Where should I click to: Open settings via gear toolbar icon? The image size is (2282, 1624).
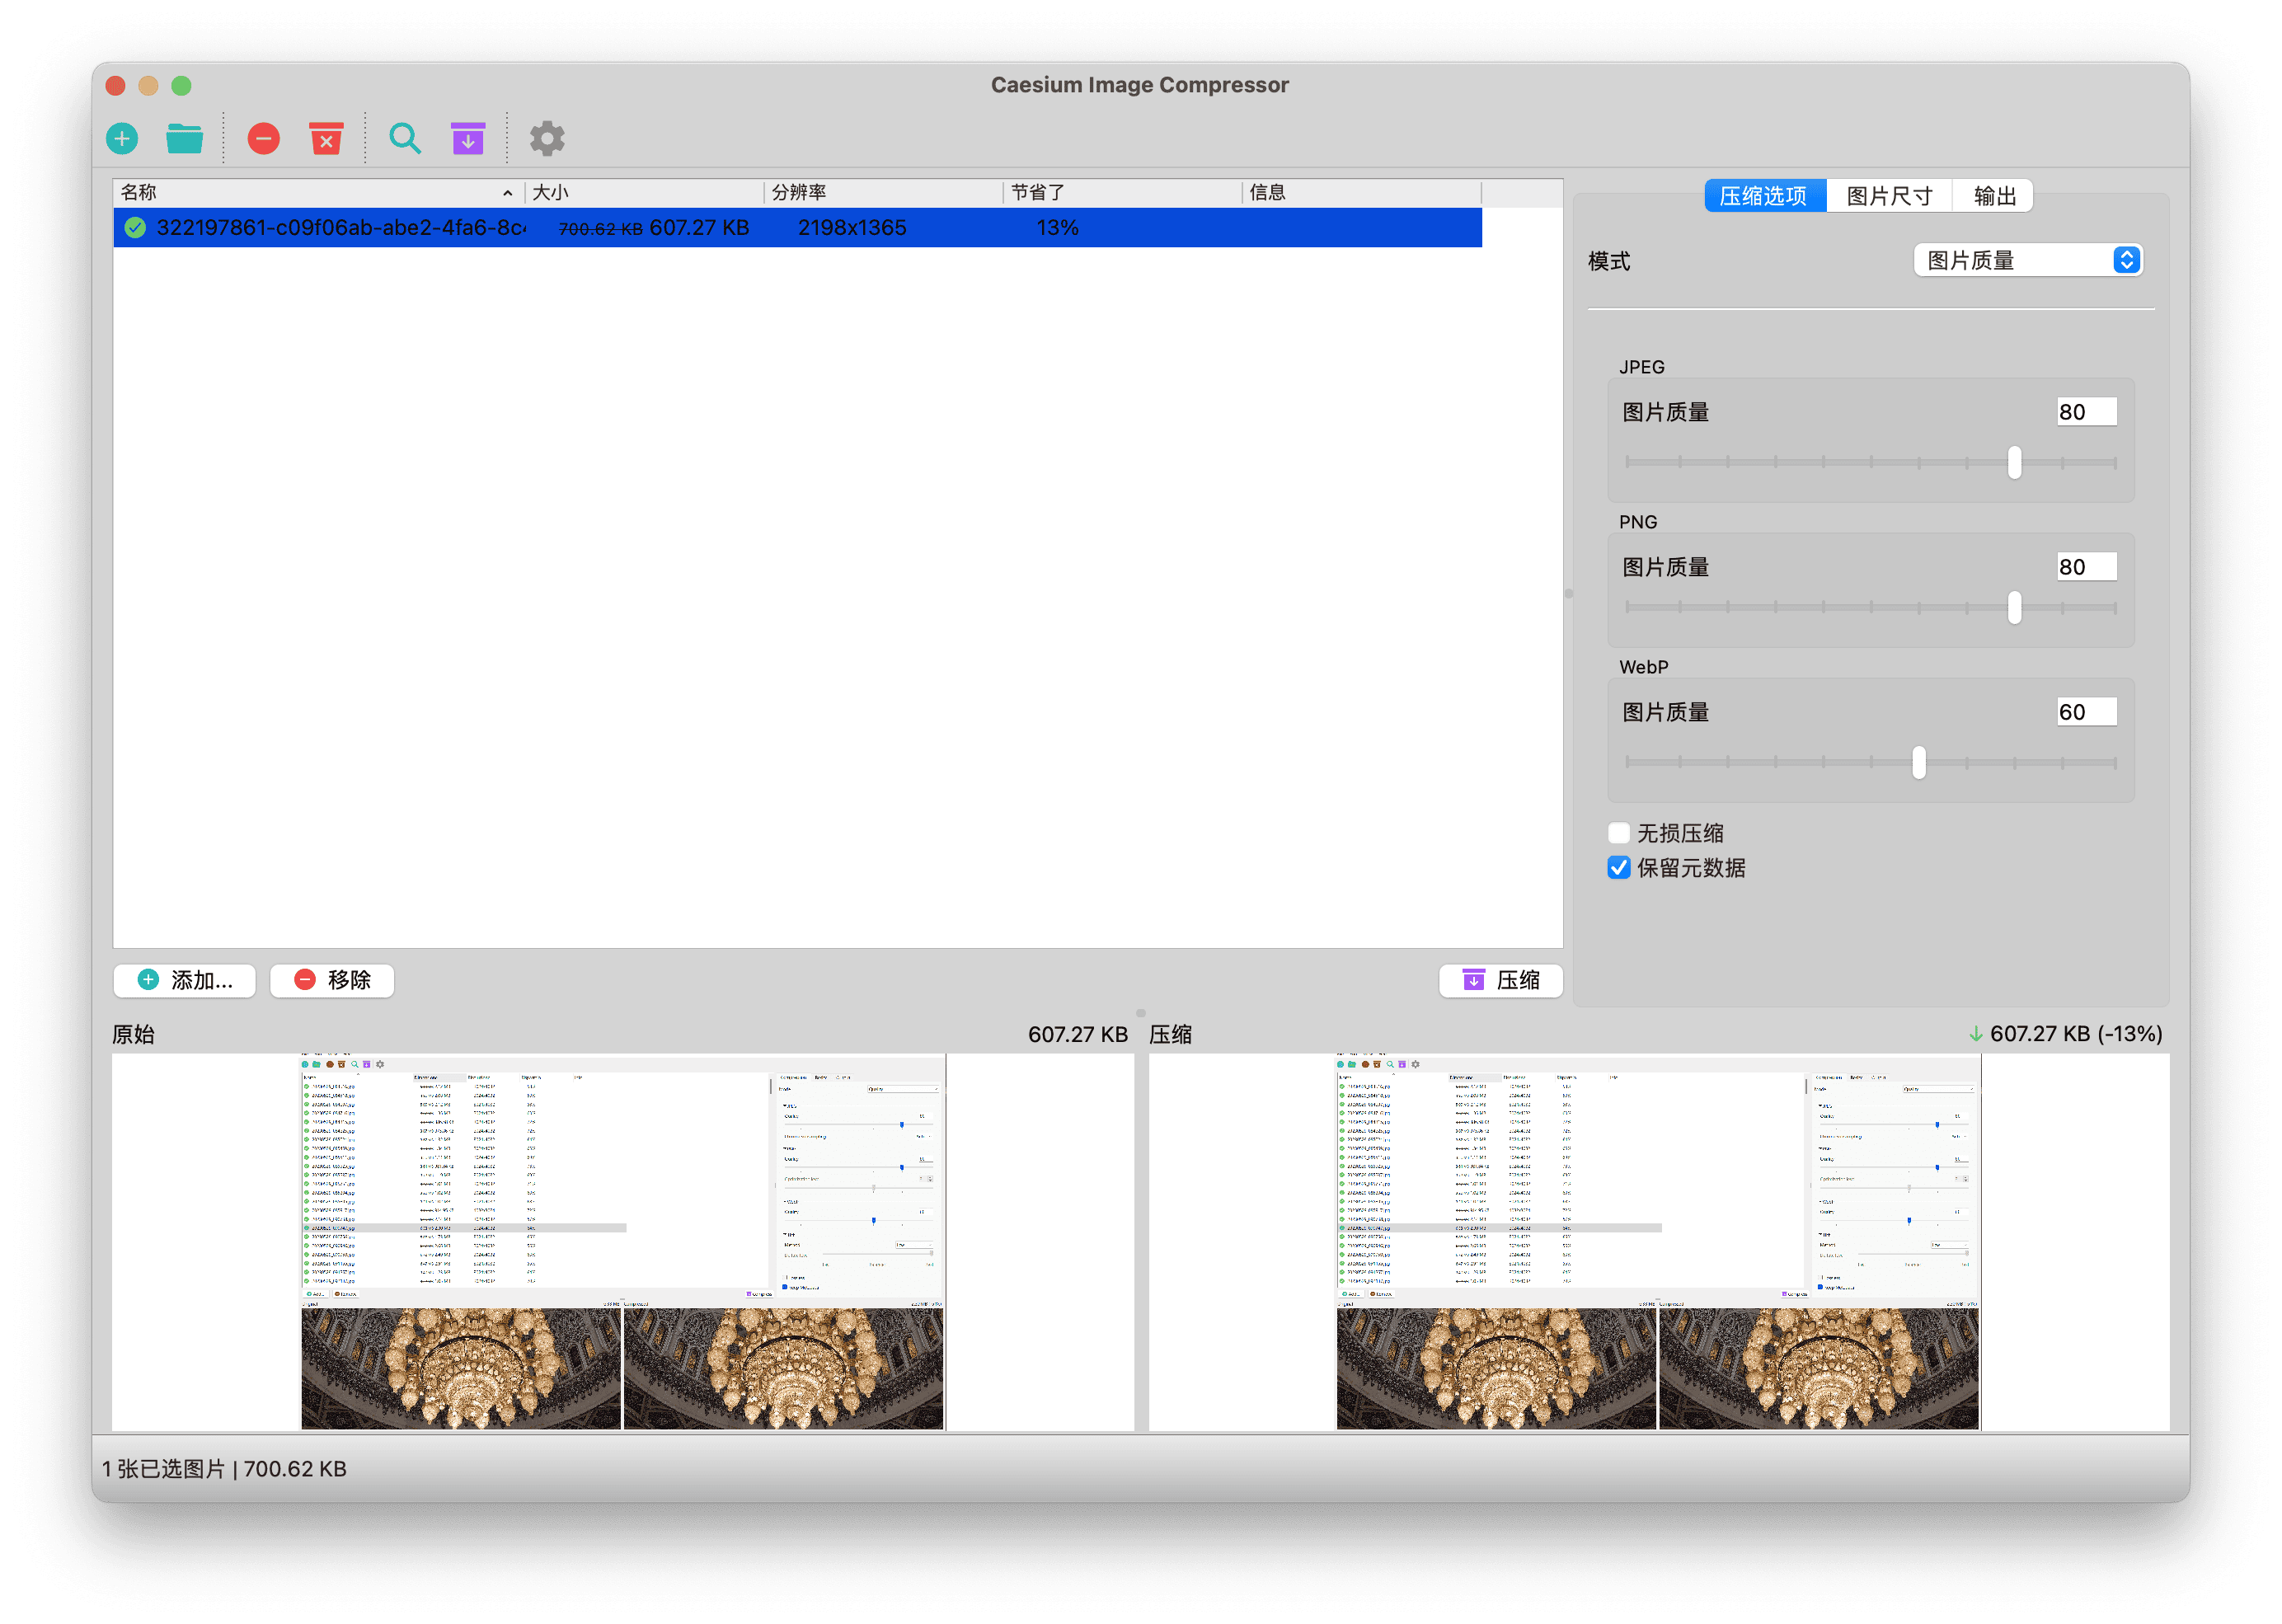point(547,138)
